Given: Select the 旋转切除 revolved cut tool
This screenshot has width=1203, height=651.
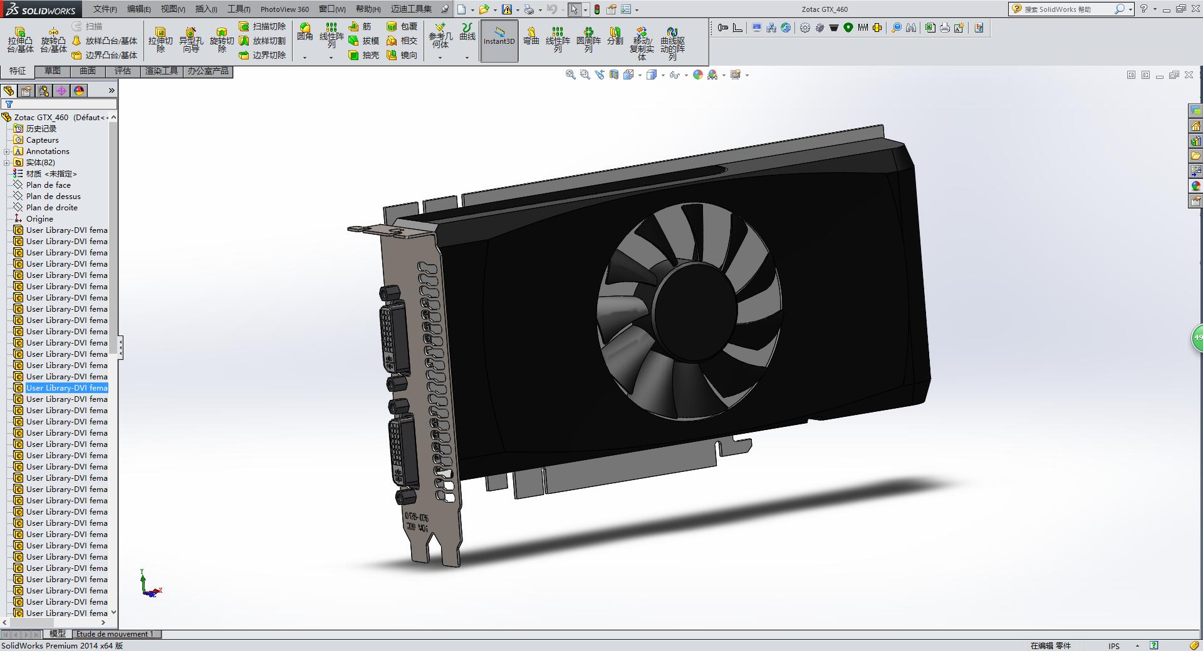Looking at the screenshot, I should 222,40.
